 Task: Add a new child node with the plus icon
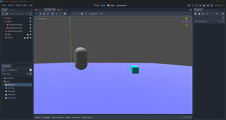[x=3, y=14]
